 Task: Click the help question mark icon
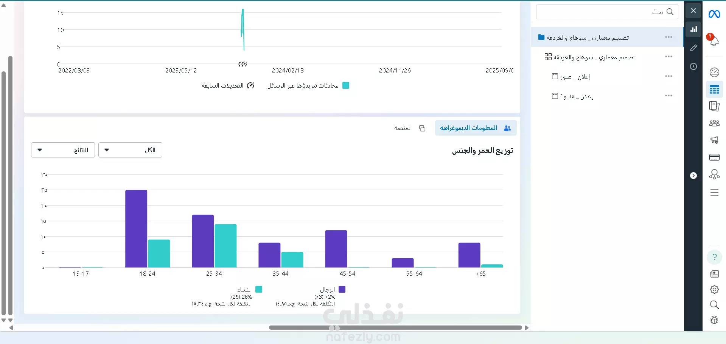coord(714,257)
